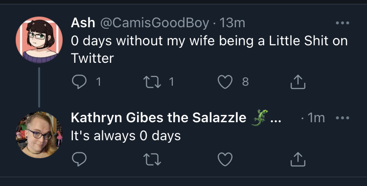Like Kathryn's reply with the heart icon
367x186 pixels.
pyautogui.click(x=225, y=159)
